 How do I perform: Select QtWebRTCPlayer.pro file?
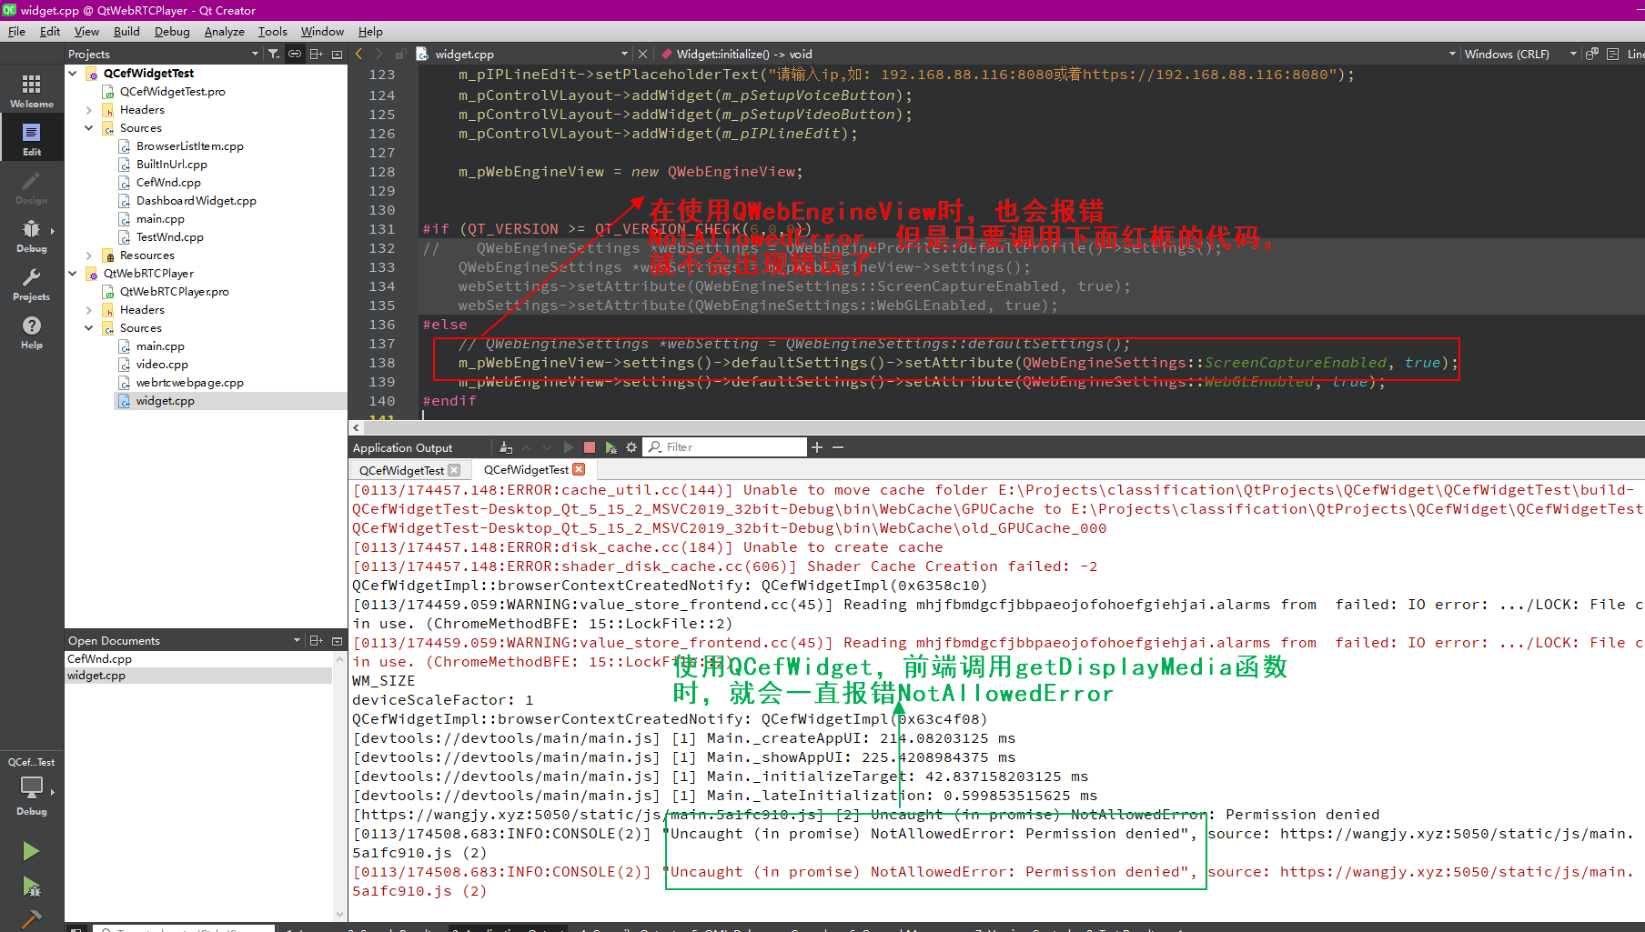coord(174,291)
